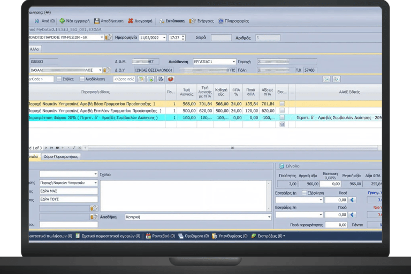Screen dimensions: 411x274
Task: Click the grid's horizontal scrollbar
Action: tap(232, 148)
